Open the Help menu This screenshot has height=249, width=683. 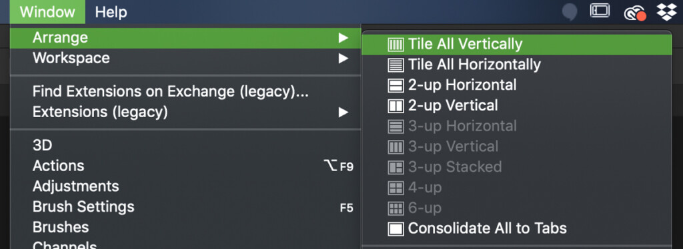tap(111, 12)
